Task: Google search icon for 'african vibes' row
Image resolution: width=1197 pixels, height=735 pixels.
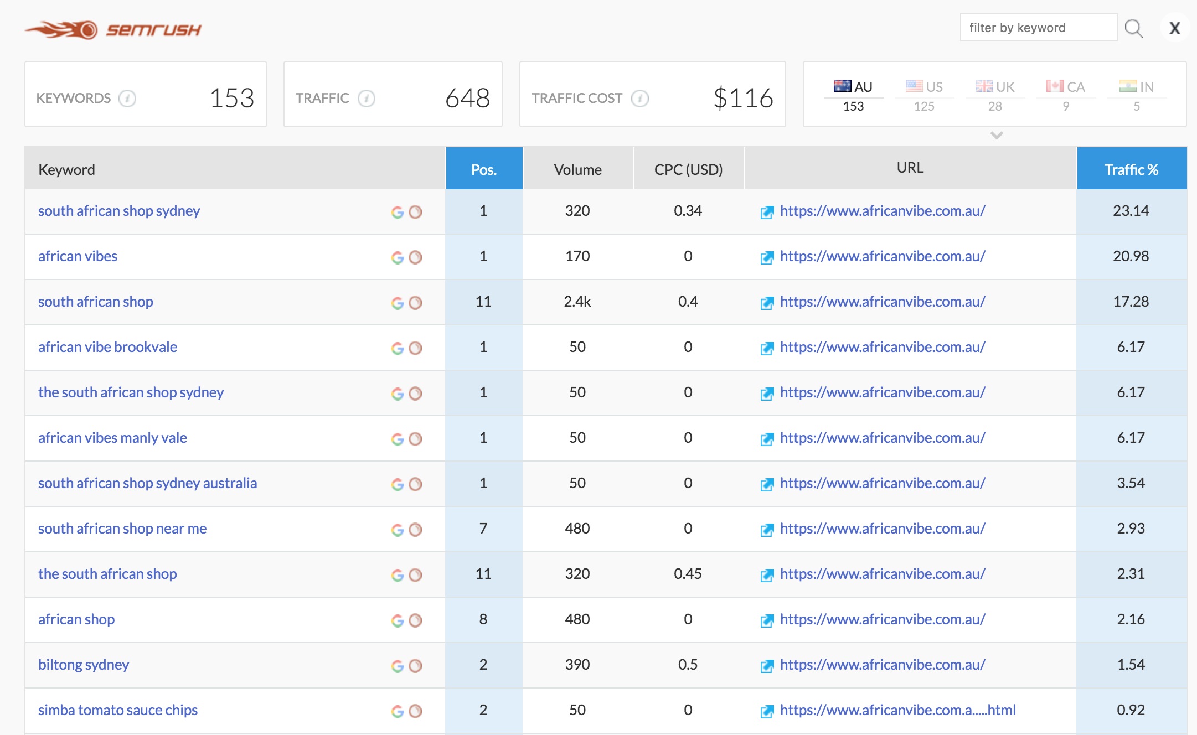Action: pos(398,257)
